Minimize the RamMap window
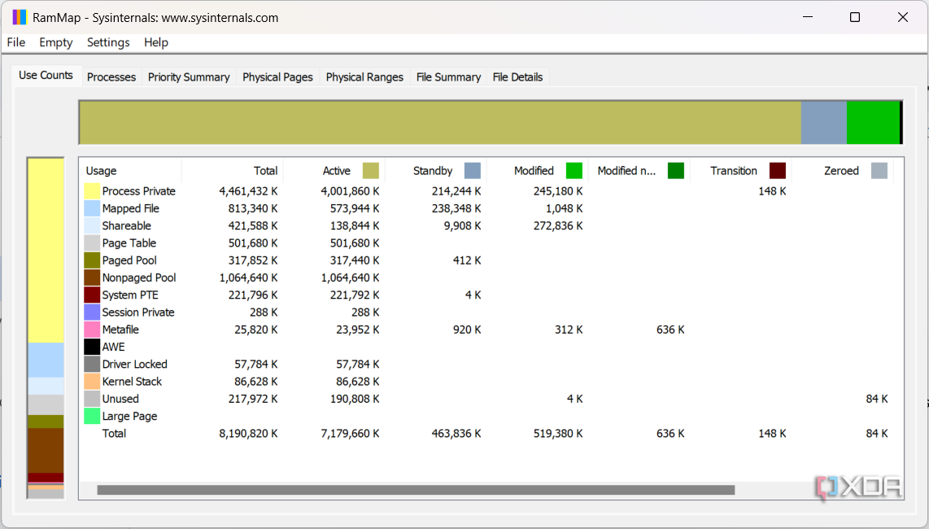The width and height of the screenshot is (929, 529). click(808, 17)
